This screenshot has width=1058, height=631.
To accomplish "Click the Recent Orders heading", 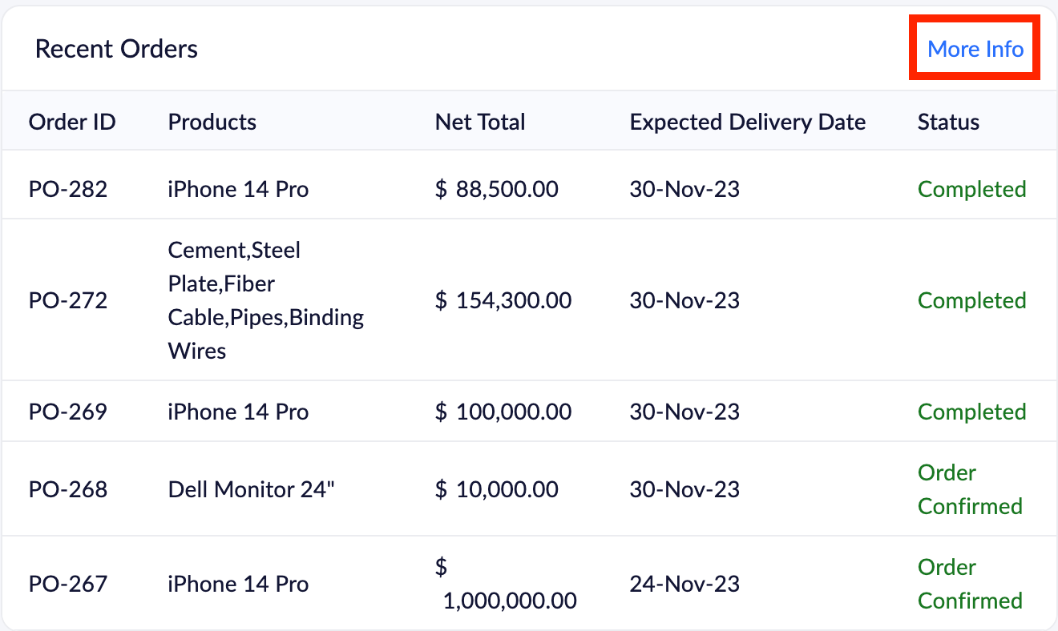I will click(116, 50).
